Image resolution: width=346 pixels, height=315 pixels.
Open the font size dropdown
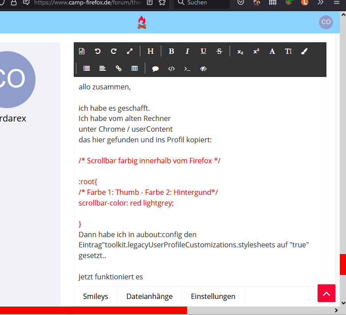coord(288,51)
